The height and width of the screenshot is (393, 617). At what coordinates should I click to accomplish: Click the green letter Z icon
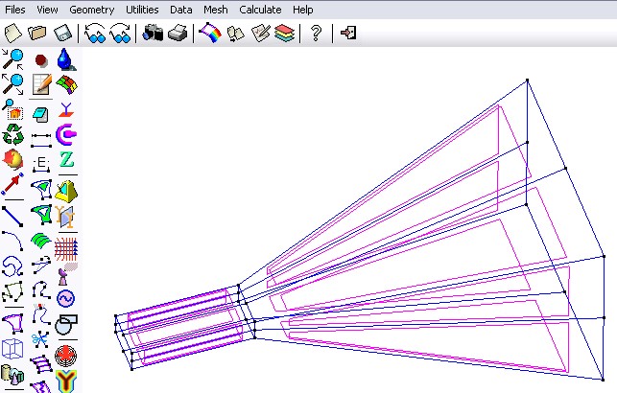(67, 159)
